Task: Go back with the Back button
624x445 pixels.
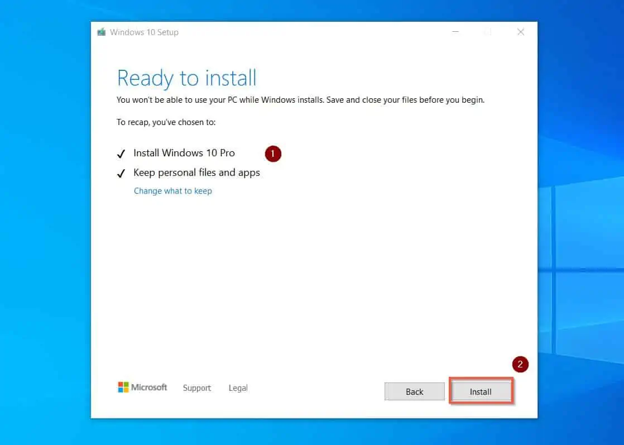Action: 414,391
